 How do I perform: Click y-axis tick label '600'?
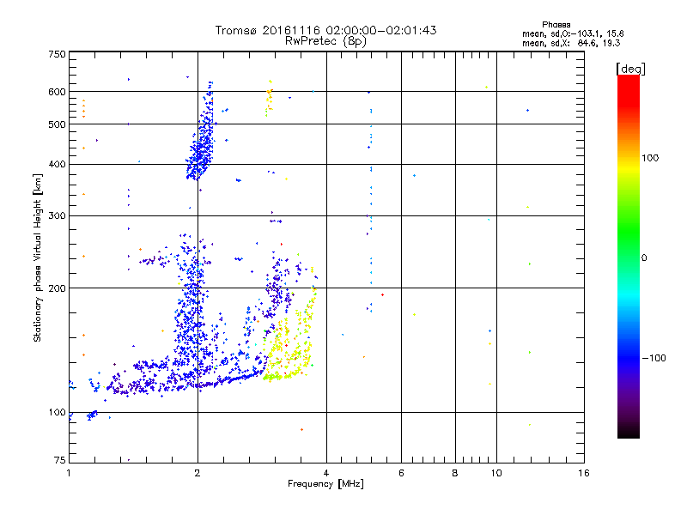(57, 92)
